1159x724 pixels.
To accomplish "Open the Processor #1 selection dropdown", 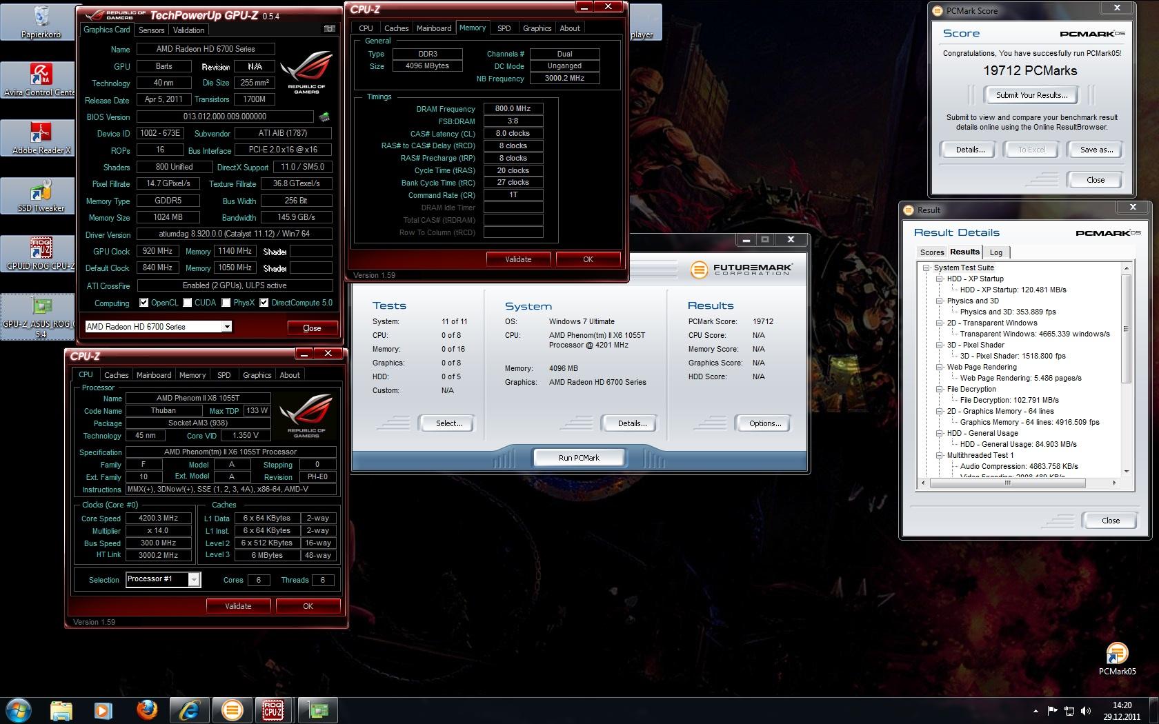I will pyautogui.click(x=194, y=579).
